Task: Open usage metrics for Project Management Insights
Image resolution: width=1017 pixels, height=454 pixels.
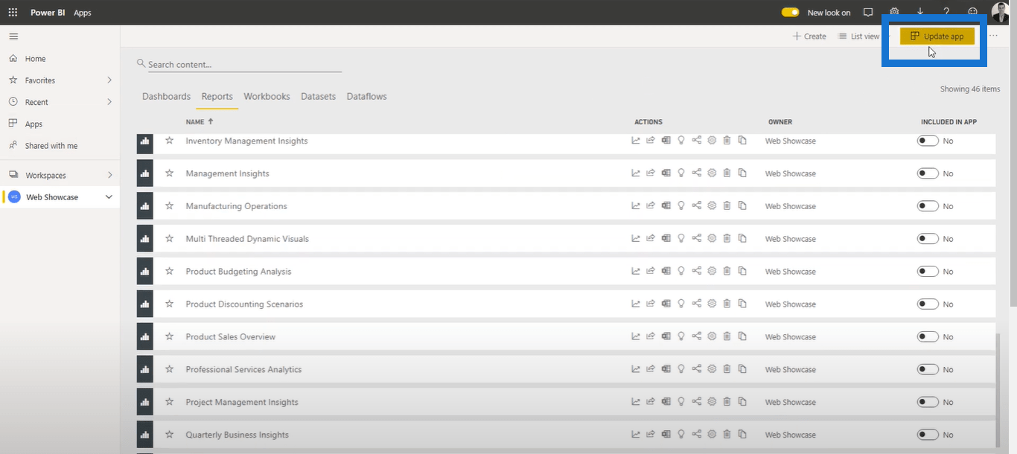Action: coord(636,402)
